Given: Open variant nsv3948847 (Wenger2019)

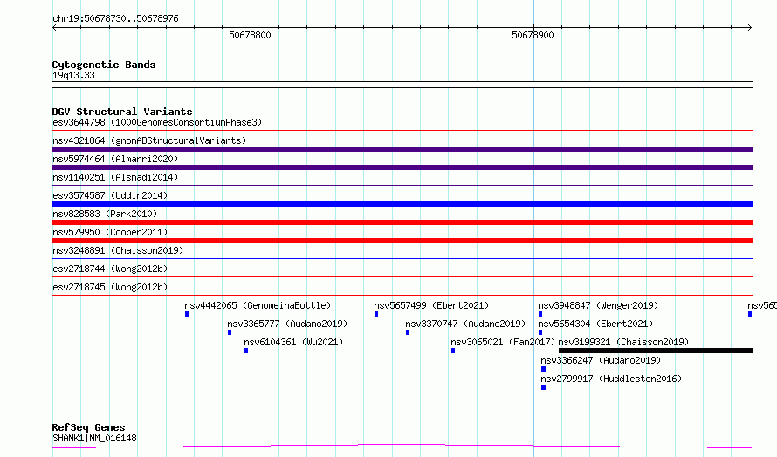Looking at the screenshot, I should pos(598,305).
